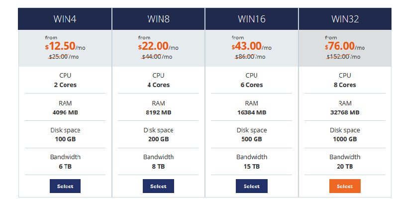Viewport: 393px width, 199px height.
Task: Choose the WIN8 plan Select button
Action: (158, 186)
